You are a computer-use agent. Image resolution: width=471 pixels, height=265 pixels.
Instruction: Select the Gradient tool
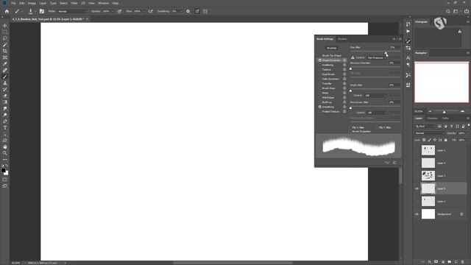pos(5,102)
